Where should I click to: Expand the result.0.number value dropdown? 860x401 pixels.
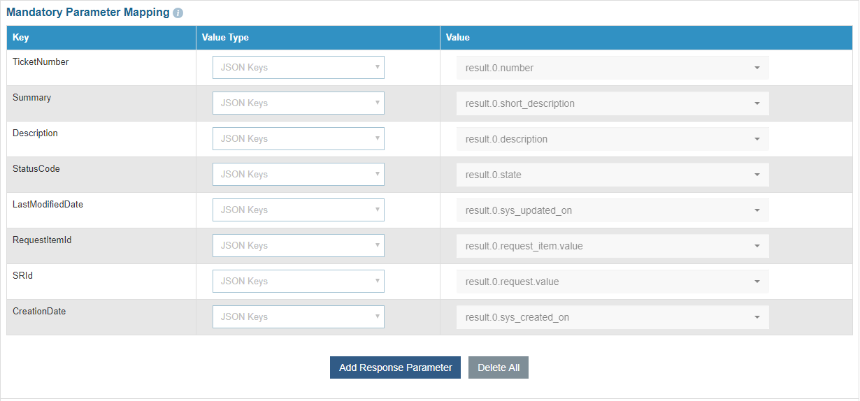pyautogui.click(x=612, y=68)
